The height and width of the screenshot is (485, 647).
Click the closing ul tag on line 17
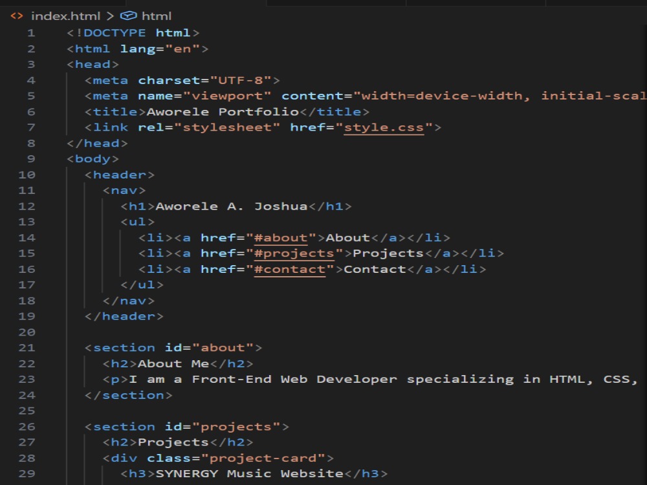pos(142,285)
